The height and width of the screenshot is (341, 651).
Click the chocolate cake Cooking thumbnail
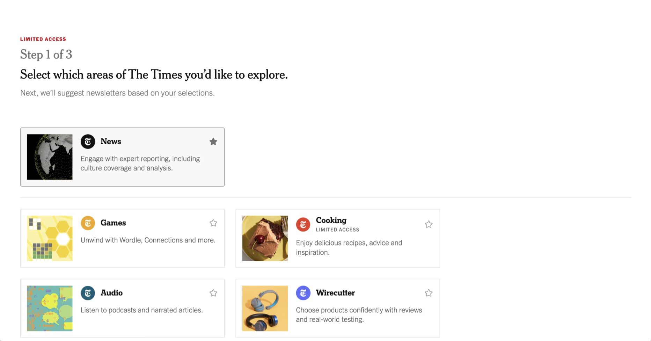point(265,238)
